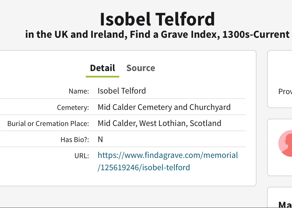292x208 pixels.
Task: Click the Has Bio value N
Action: (x=100, y=140)
